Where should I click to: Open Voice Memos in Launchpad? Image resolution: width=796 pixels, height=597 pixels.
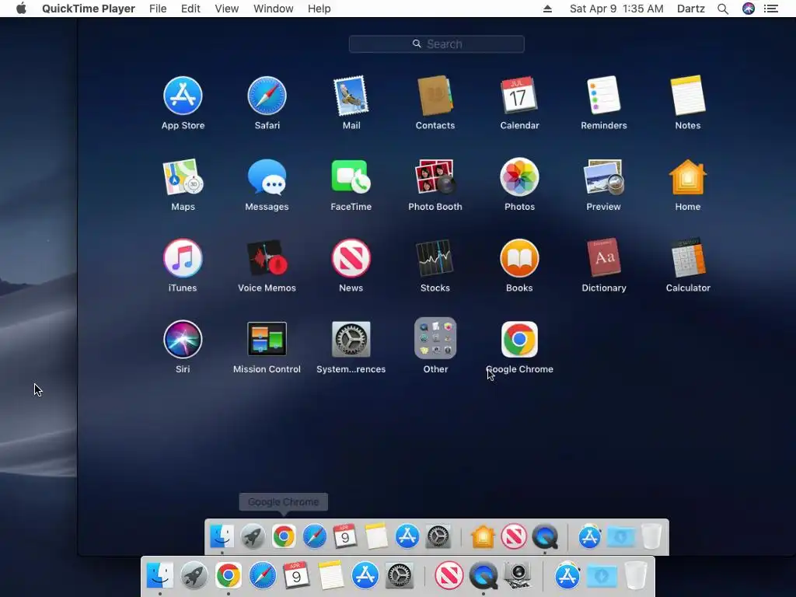tap(267, 258)
